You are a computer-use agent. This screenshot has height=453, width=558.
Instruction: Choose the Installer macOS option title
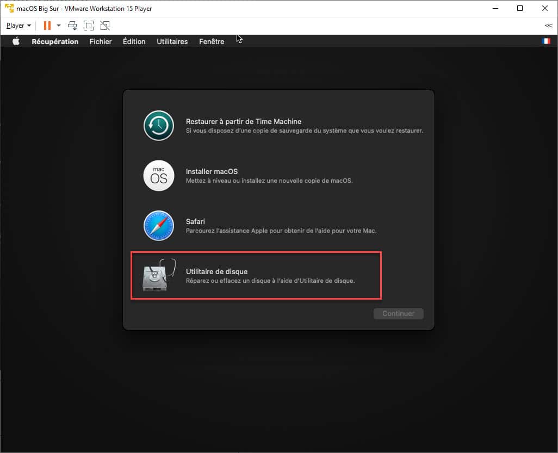(212, 171)
